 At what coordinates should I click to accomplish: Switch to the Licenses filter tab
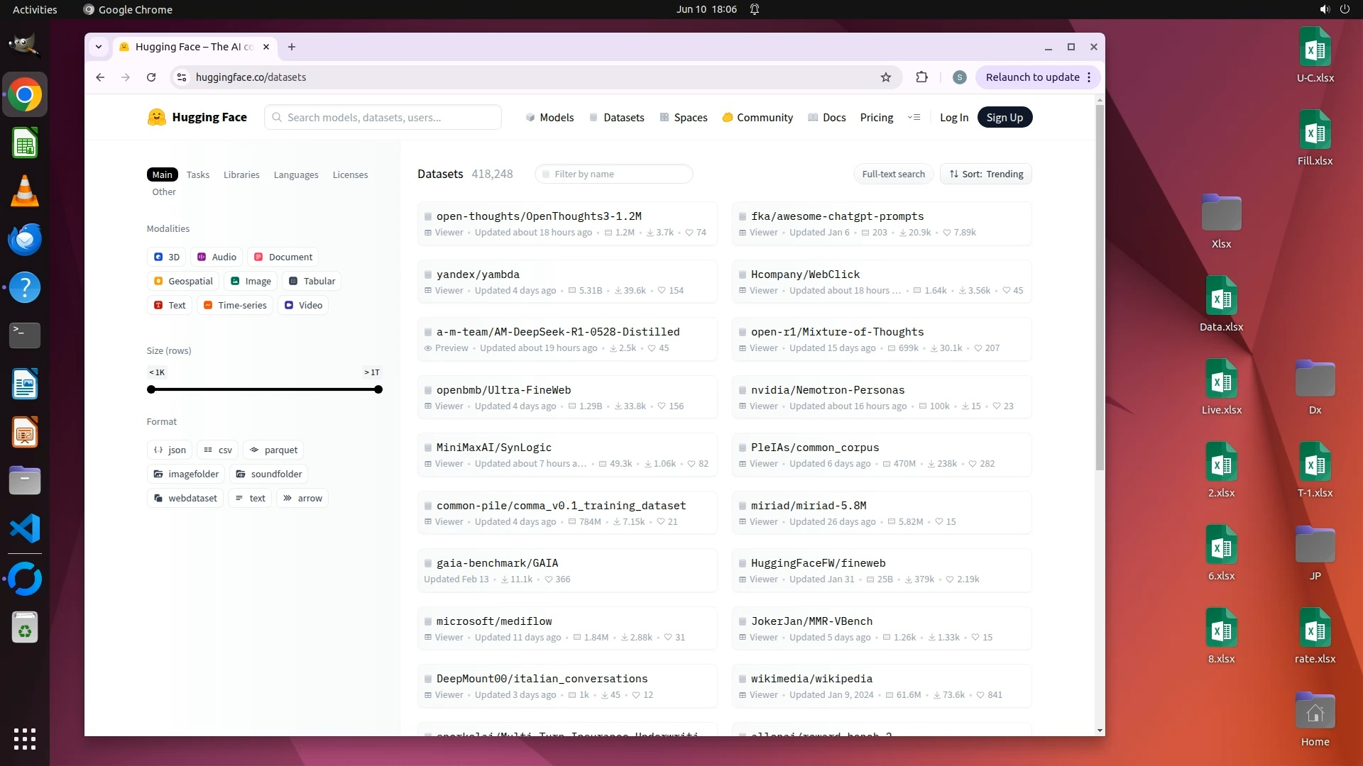pos(350,174)
